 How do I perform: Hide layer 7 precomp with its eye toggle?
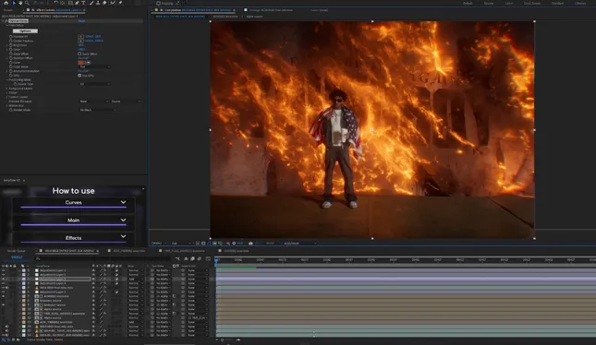pyautogui.click(x=3, y=296)
